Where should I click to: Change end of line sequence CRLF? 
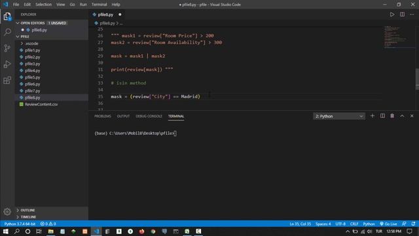[354, 224]
